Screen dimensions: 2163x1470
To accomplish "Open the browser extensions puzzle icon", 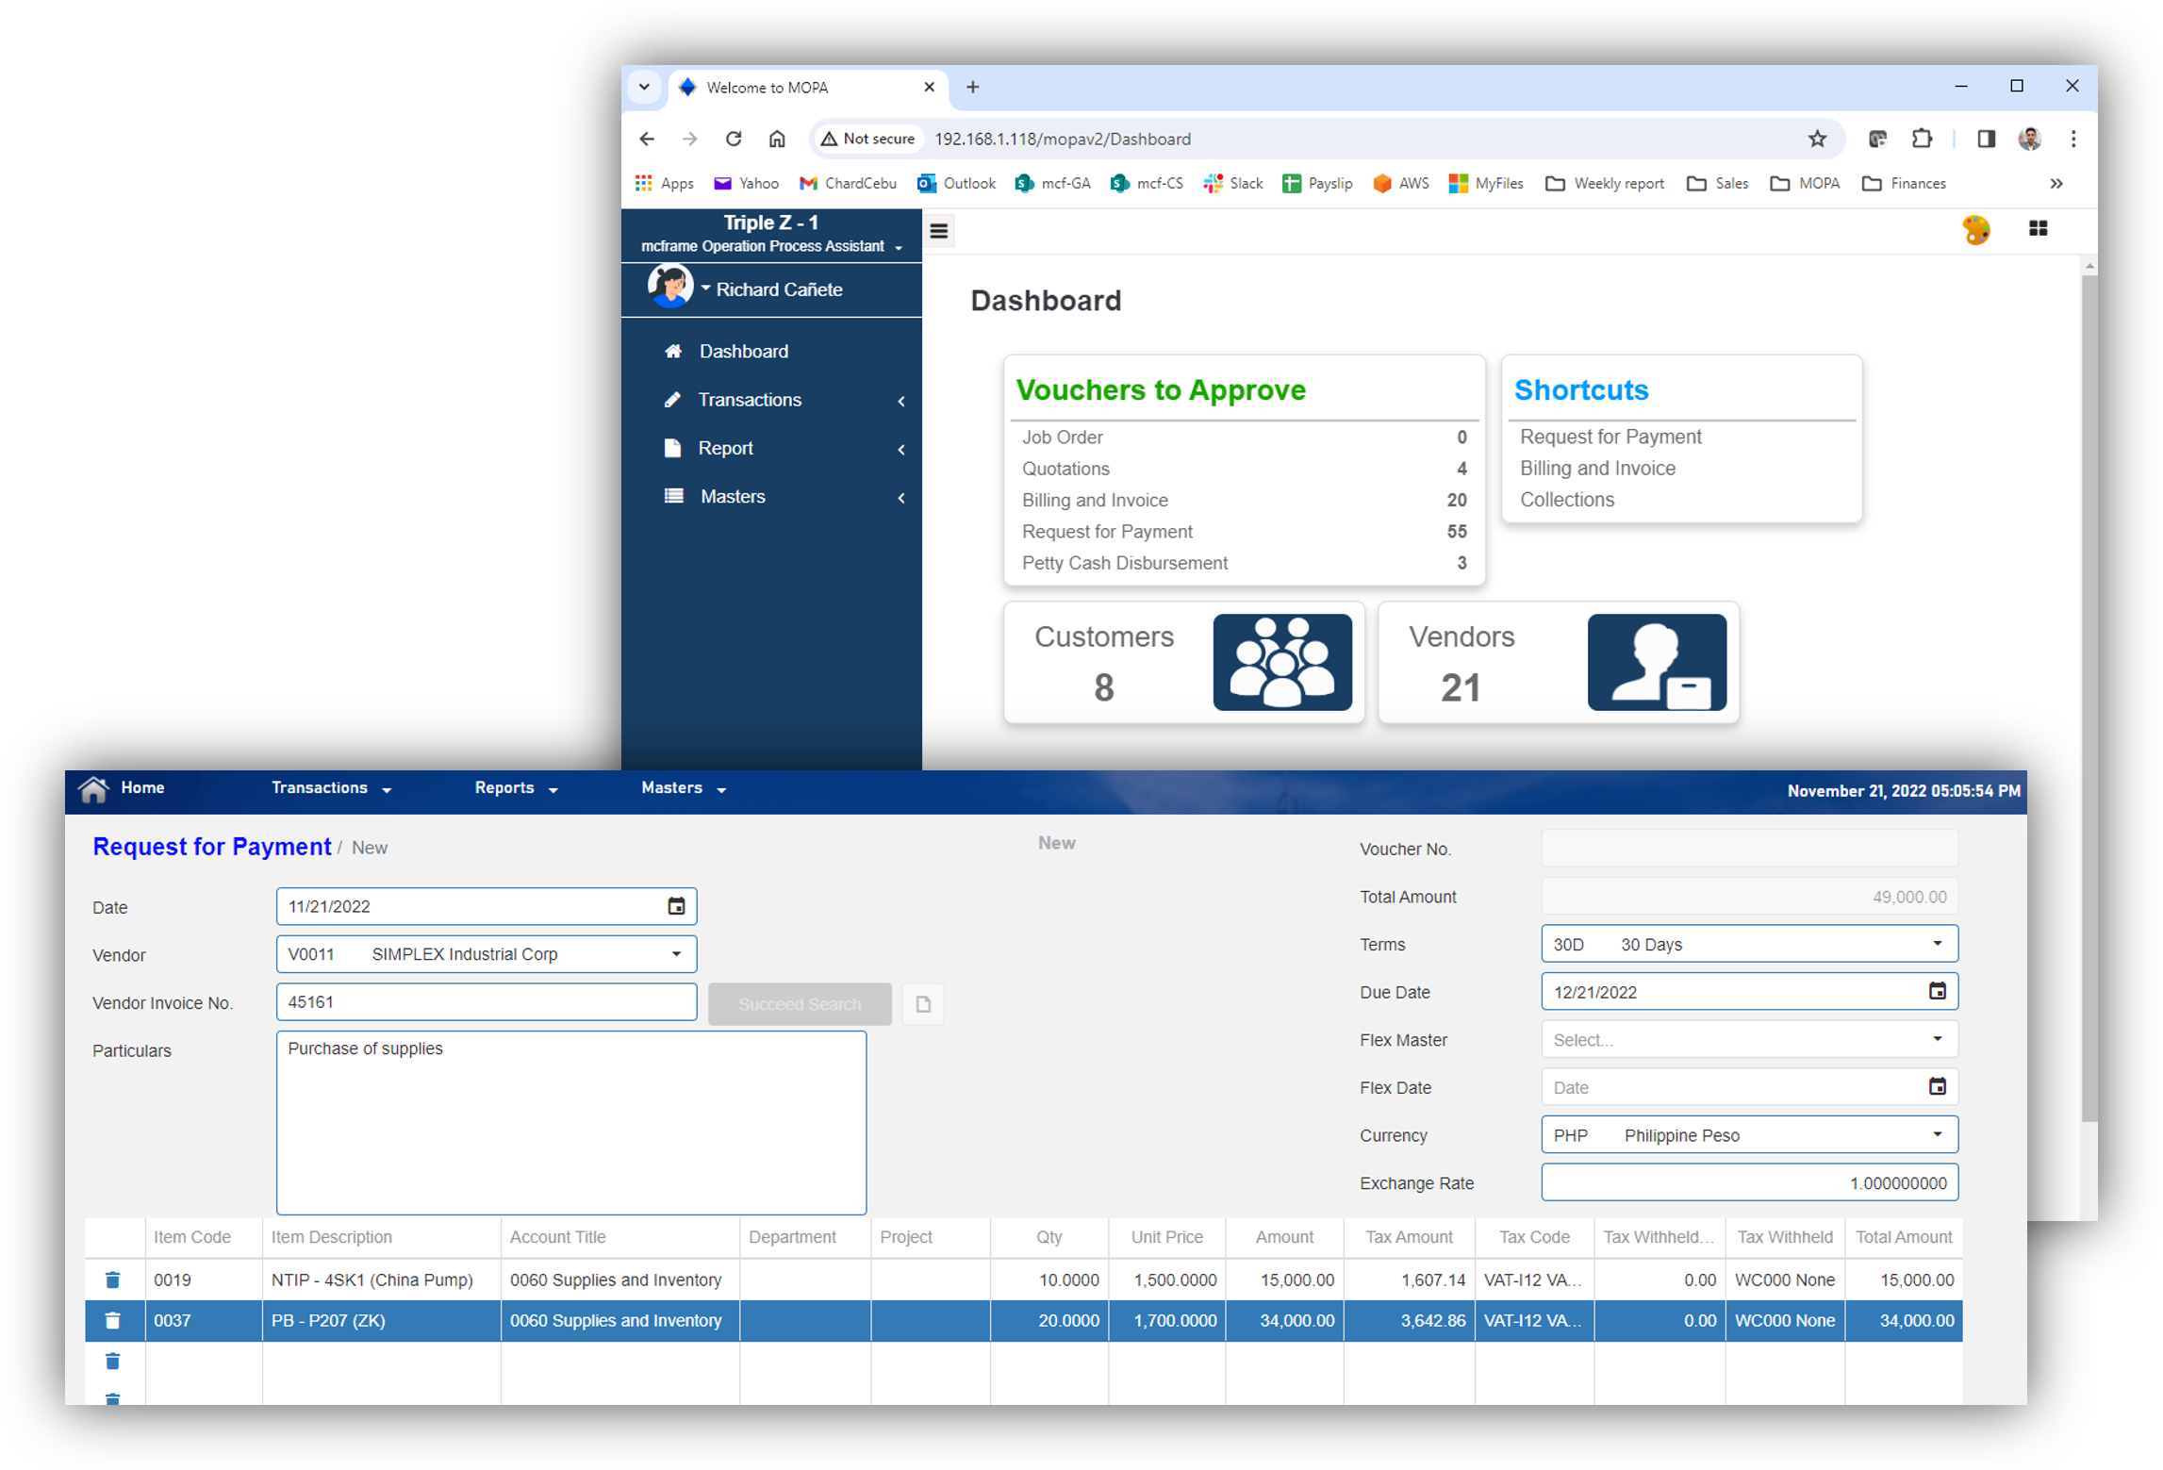I will point(1921,139).
